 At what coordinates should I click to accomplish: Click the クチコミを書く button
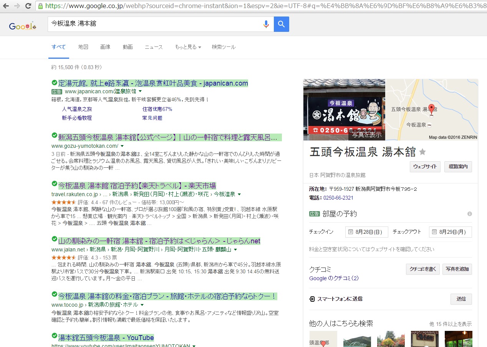pos(423,269)
